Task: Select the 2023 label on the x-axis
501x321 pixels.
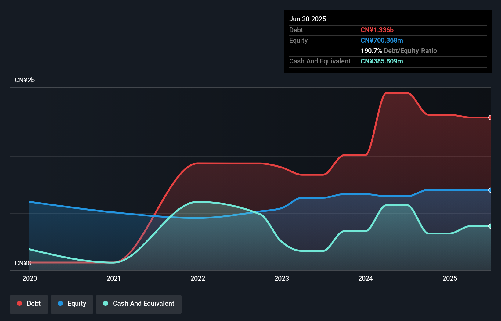Action: point(282,278)
